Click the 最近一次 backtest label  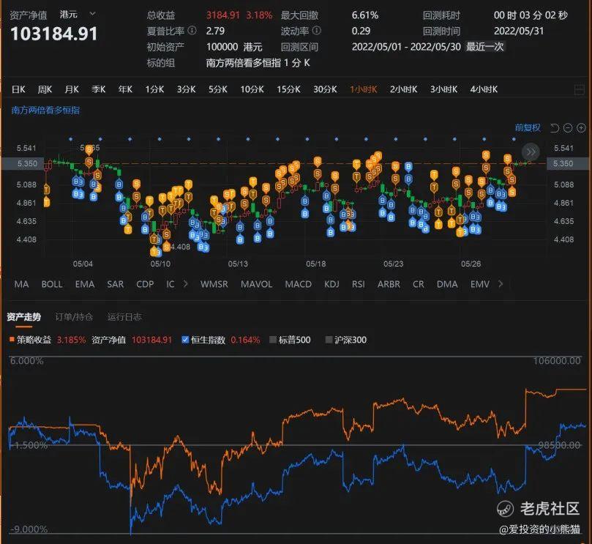(484, 46)
